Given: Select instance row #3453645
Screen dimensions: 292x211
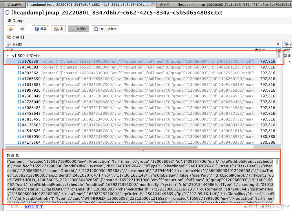Looking at the screenshot, I should (x=140, y=113).
